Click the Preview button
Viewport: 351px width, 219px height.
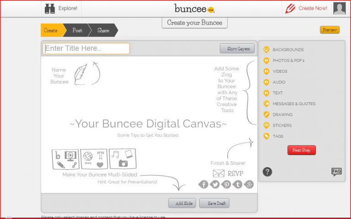(330, 30)
